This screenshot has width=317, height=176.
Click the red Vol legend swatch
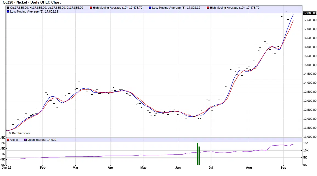tap(8, 140)
